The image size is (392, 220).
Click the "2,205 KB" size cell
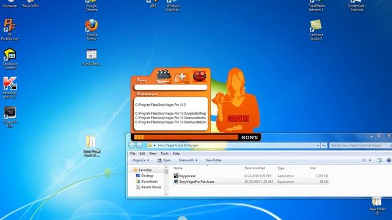click(x=322, y=176)
